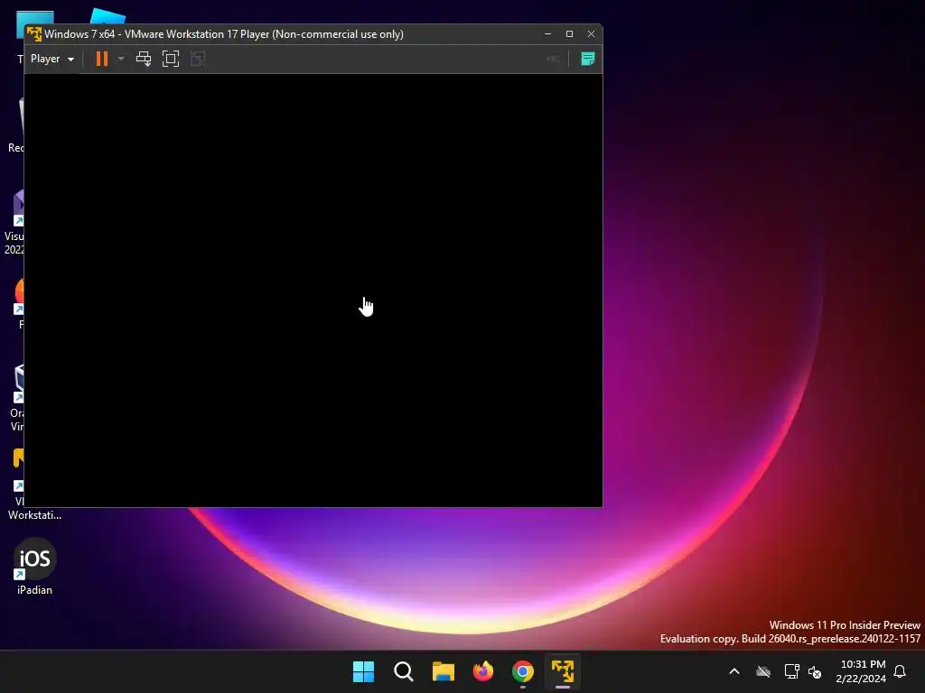Open the green notes panel icon

coord(587,59)
